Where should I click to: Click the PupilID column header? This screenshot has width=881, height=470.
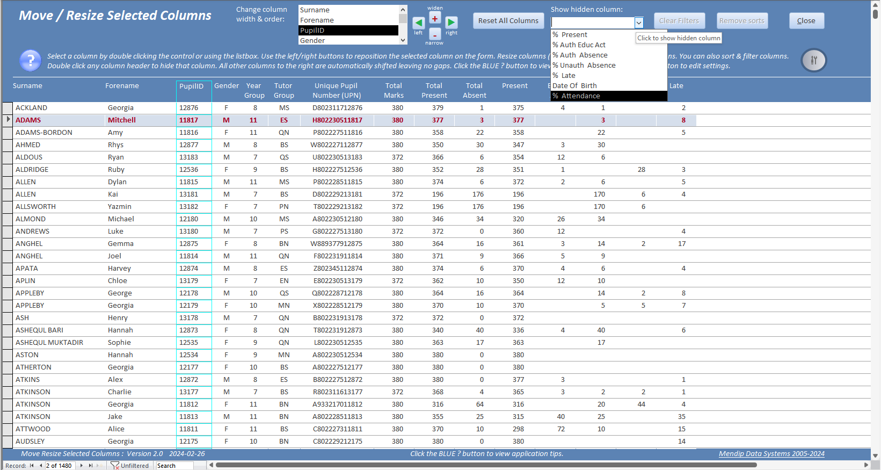click(194, 91)
